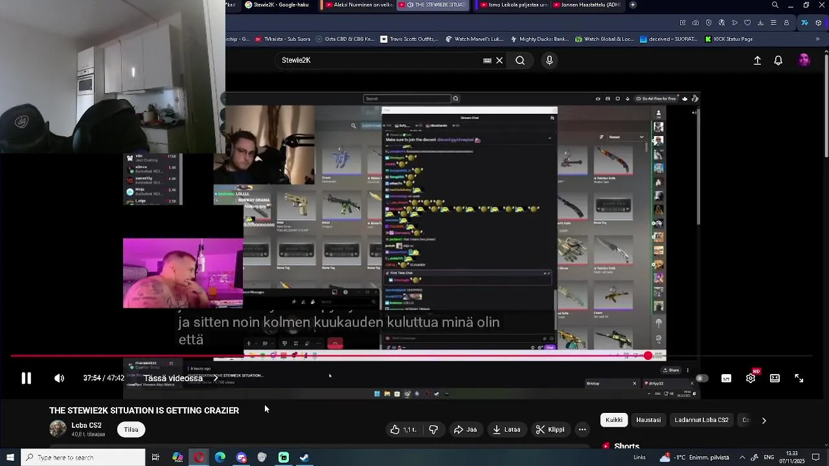829x466 pixels.
Task: Clear the YouTube search text
Action: [x=499, y=60]
